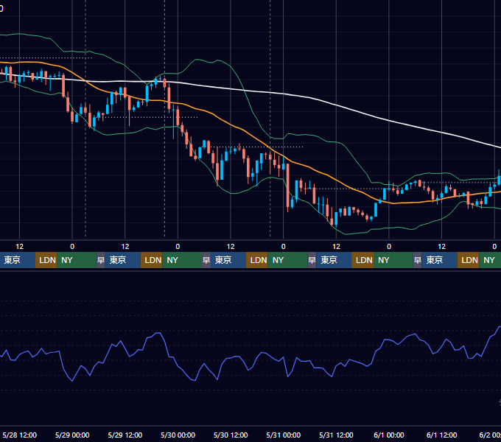Image resolution: width=501 pixels, height=442 pixels.
Task: Select the 東京 session block on 5/28
Action: [x=17, y=260]
